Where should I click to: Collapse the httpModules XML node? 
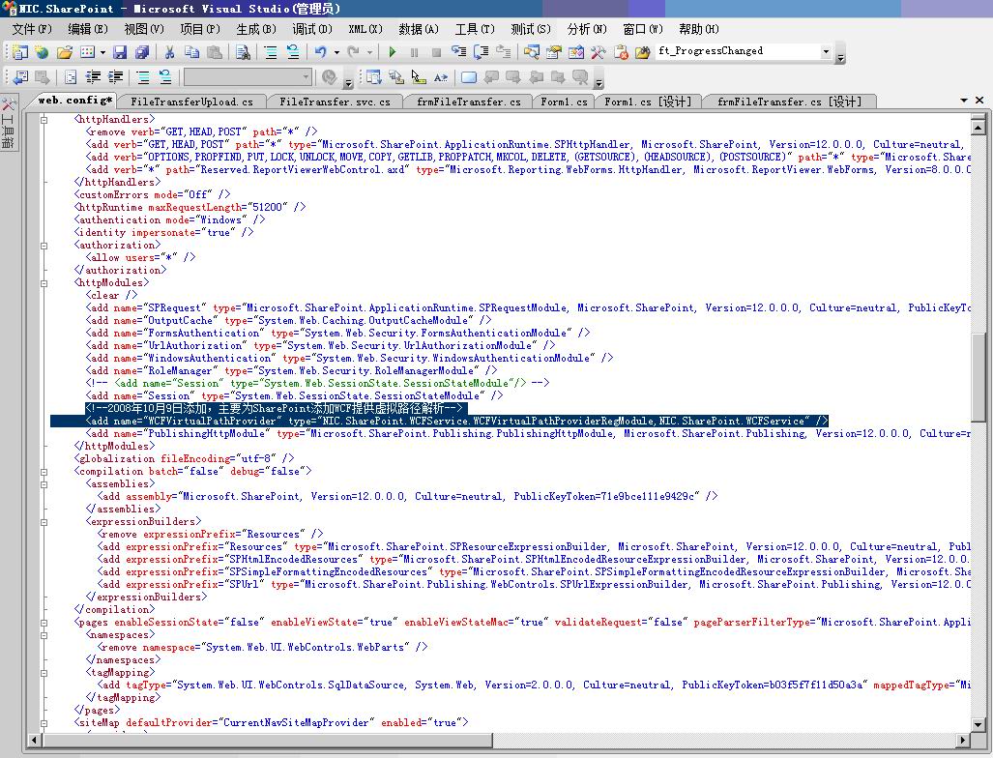(x=44, y=283)
